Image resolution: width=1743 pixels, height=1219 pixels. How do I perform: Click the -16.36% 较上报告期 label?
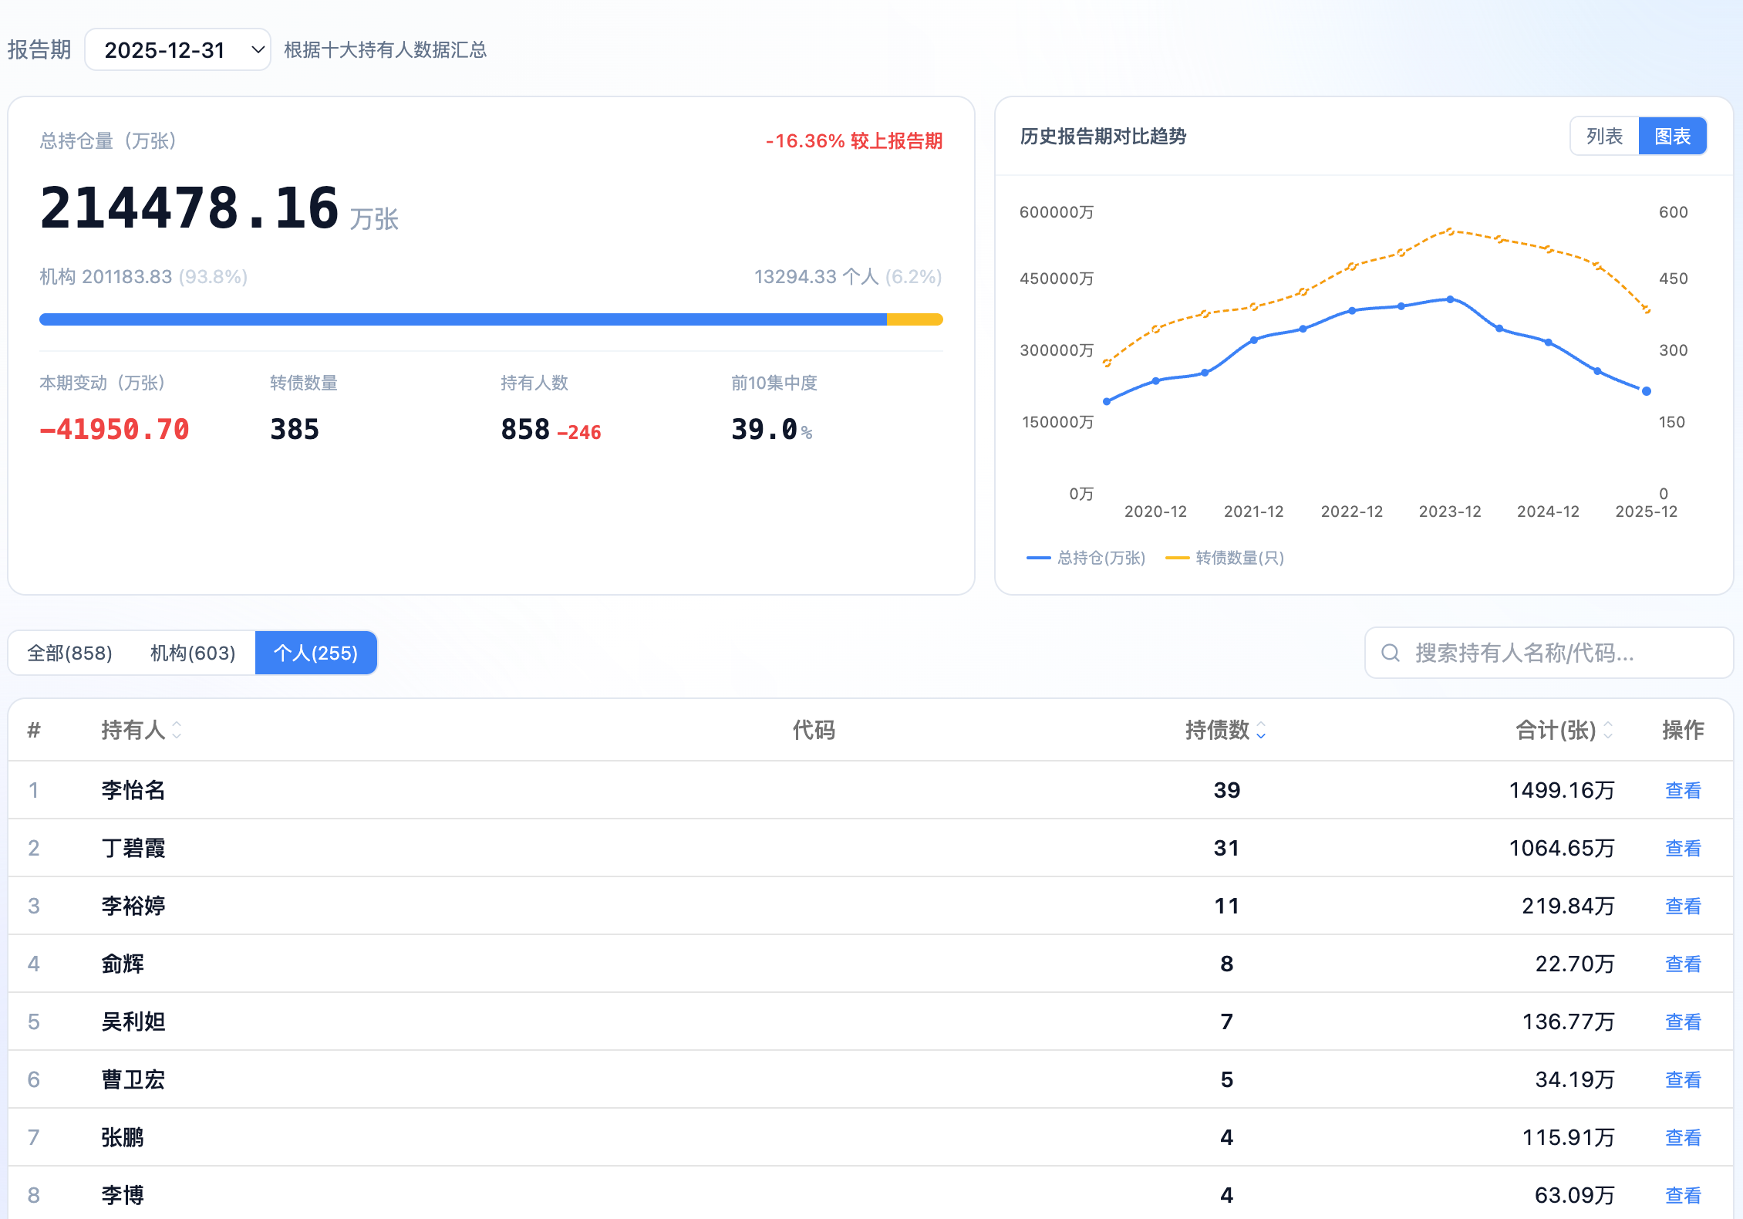pyautogui.click(x=854, y=141)
